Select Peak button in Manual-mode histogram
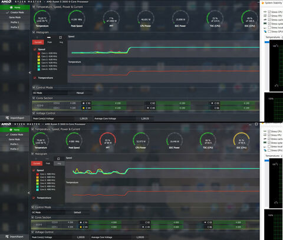 pos(50,42)
